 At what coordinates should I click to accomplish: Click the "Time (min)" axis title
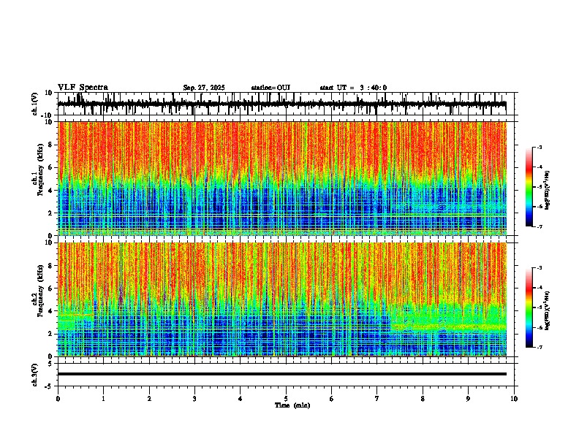tap(292, 405)
